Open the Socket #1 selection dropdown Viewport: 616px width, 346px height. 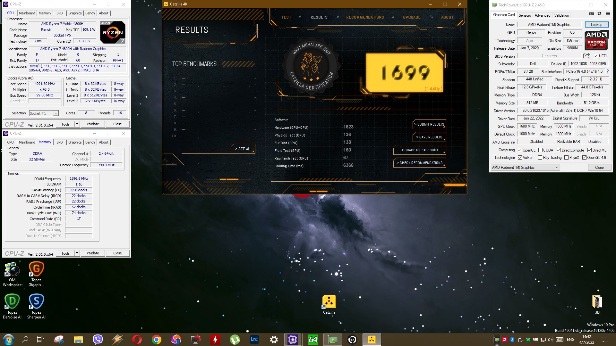tap(44, 113)
